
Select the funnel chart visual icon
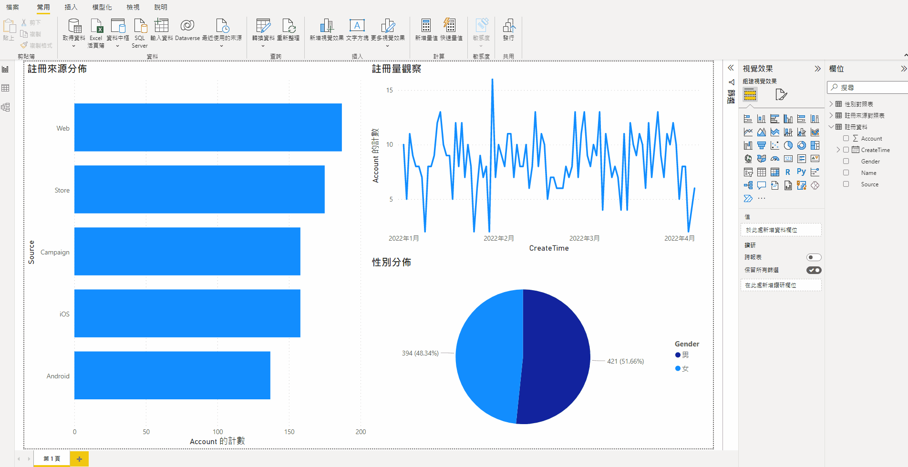(762, 145)
